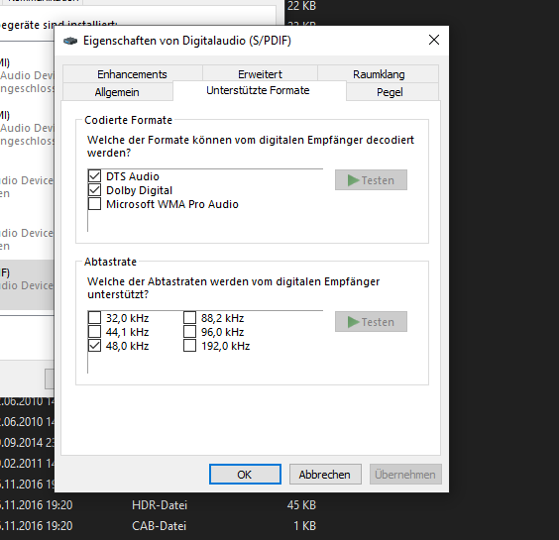Enable the 32,0 kHz sample rate
Screen dimensions: 559x540
[x=94, y=318]
